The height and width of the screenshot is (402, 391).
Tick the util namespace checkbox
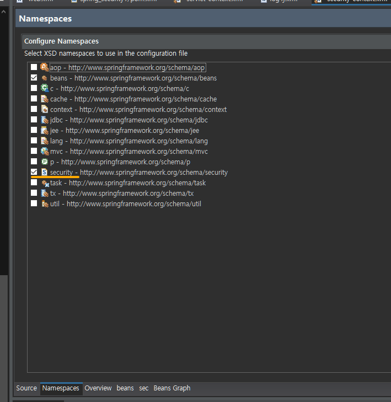[x=34, y=203]
